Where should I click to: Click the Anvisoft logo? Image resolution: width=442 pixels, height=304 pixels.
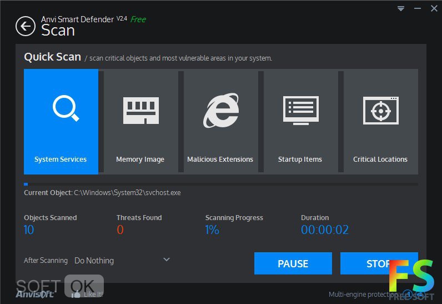[34, 295]
